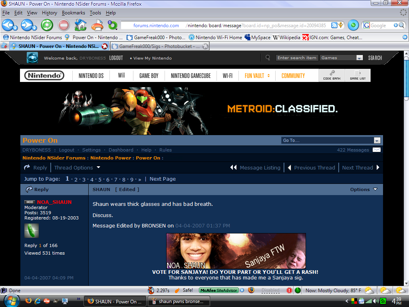The image size is (409, 307).
Task: Click the forward navigation arrow
Action: tap(27, 25)
